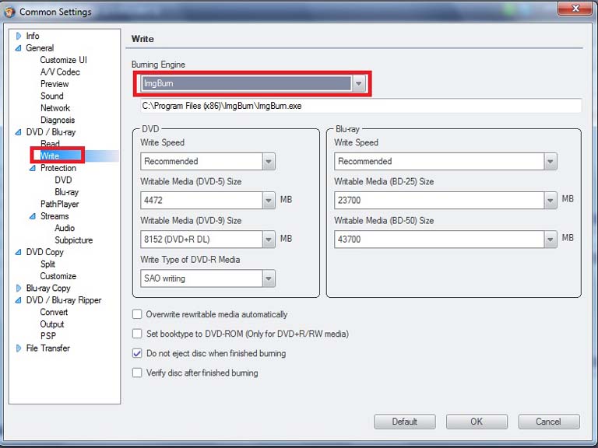Select DVD under Protection

click(63, 180)
